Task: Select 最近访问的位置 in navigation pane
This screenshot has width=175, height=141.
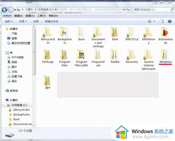Action: coord(21,43)
